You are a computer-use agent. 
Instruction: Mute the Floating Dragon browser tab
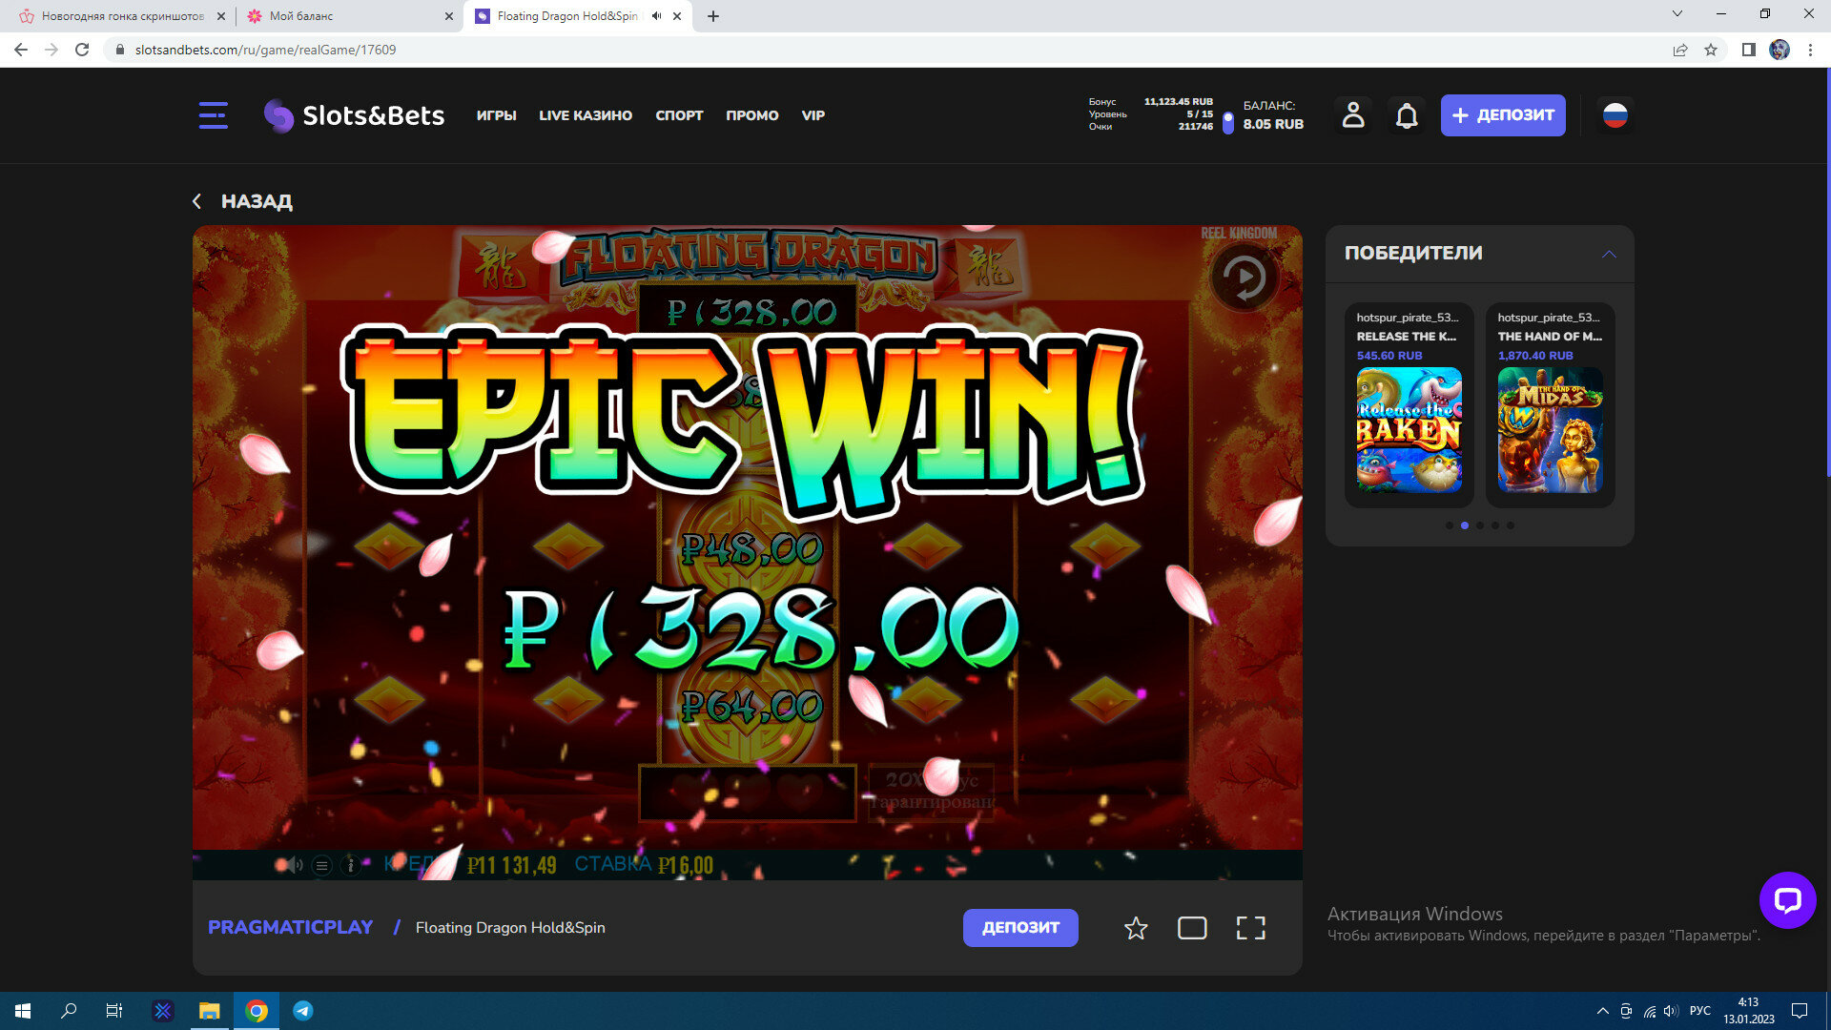(656, 16)
